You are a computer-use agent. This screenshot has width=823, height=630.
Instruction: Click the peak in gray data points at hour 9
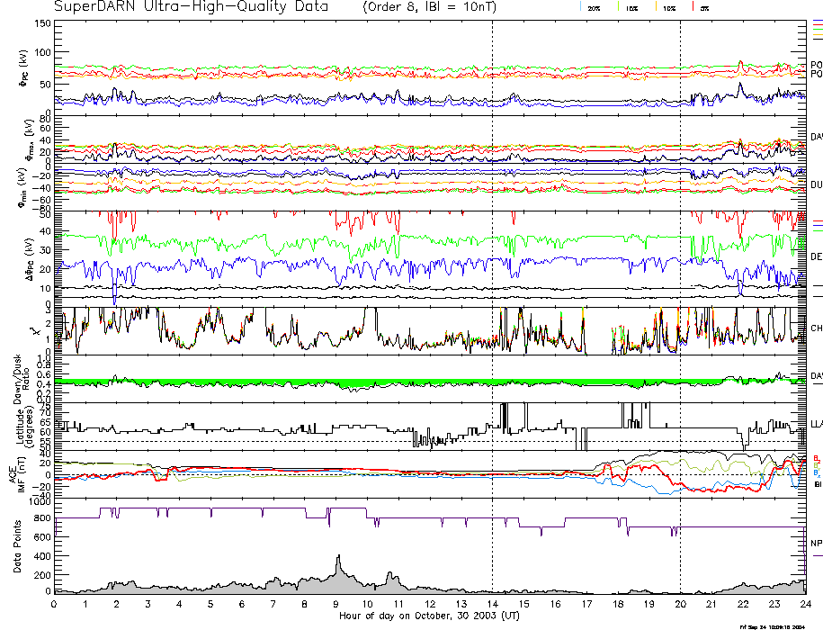click(337, 558)
